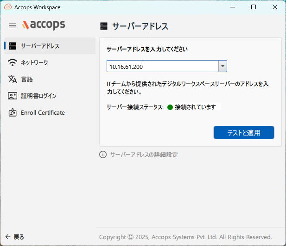Click 接続されています status text
This screenshot has height=246, width=286.
pos(195,107)
